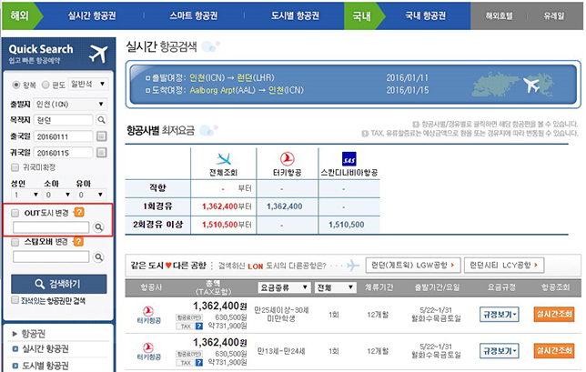
Task: Click the 런던시티 LCY공항 button
Action: click(504, 266)
